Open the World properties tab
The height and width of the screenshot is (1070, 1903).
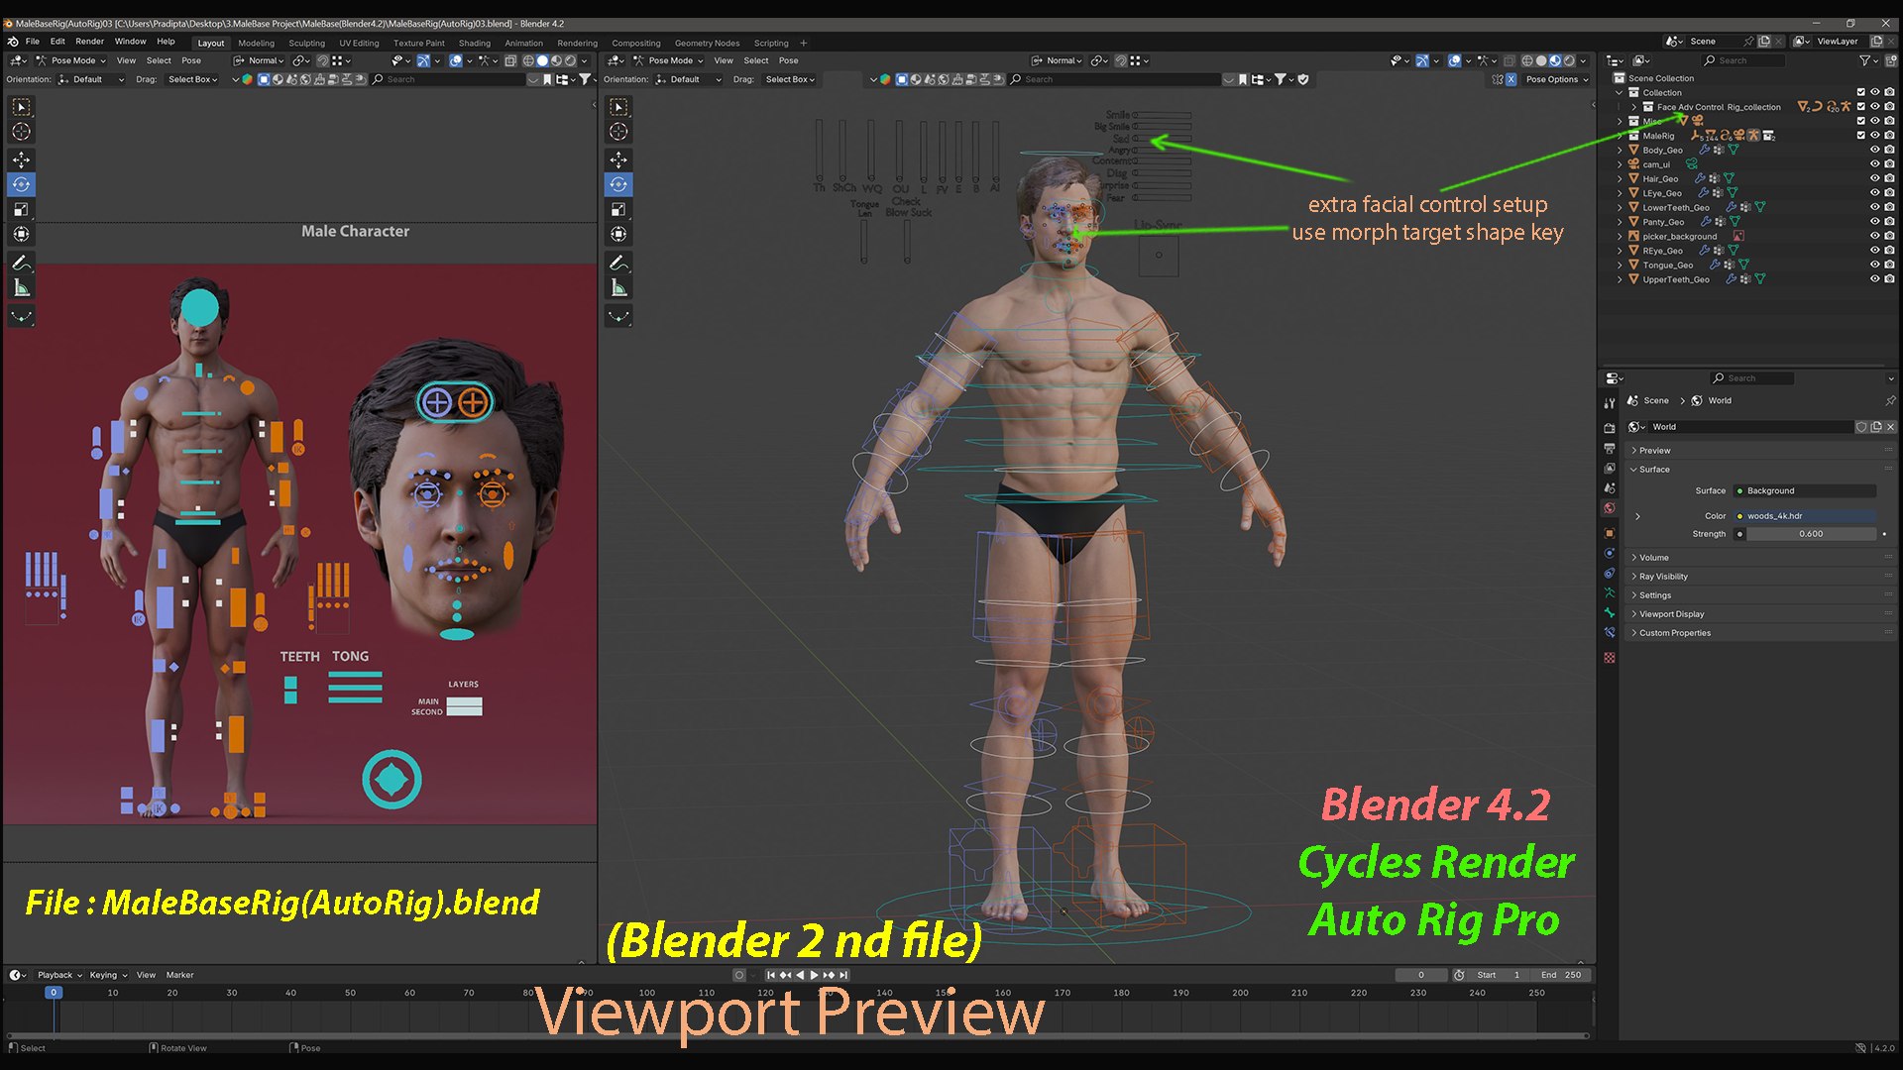(x=1610, y=508)
